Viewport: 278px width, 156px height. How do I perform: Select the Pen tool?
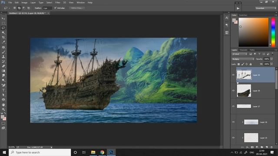pos(3,85)
